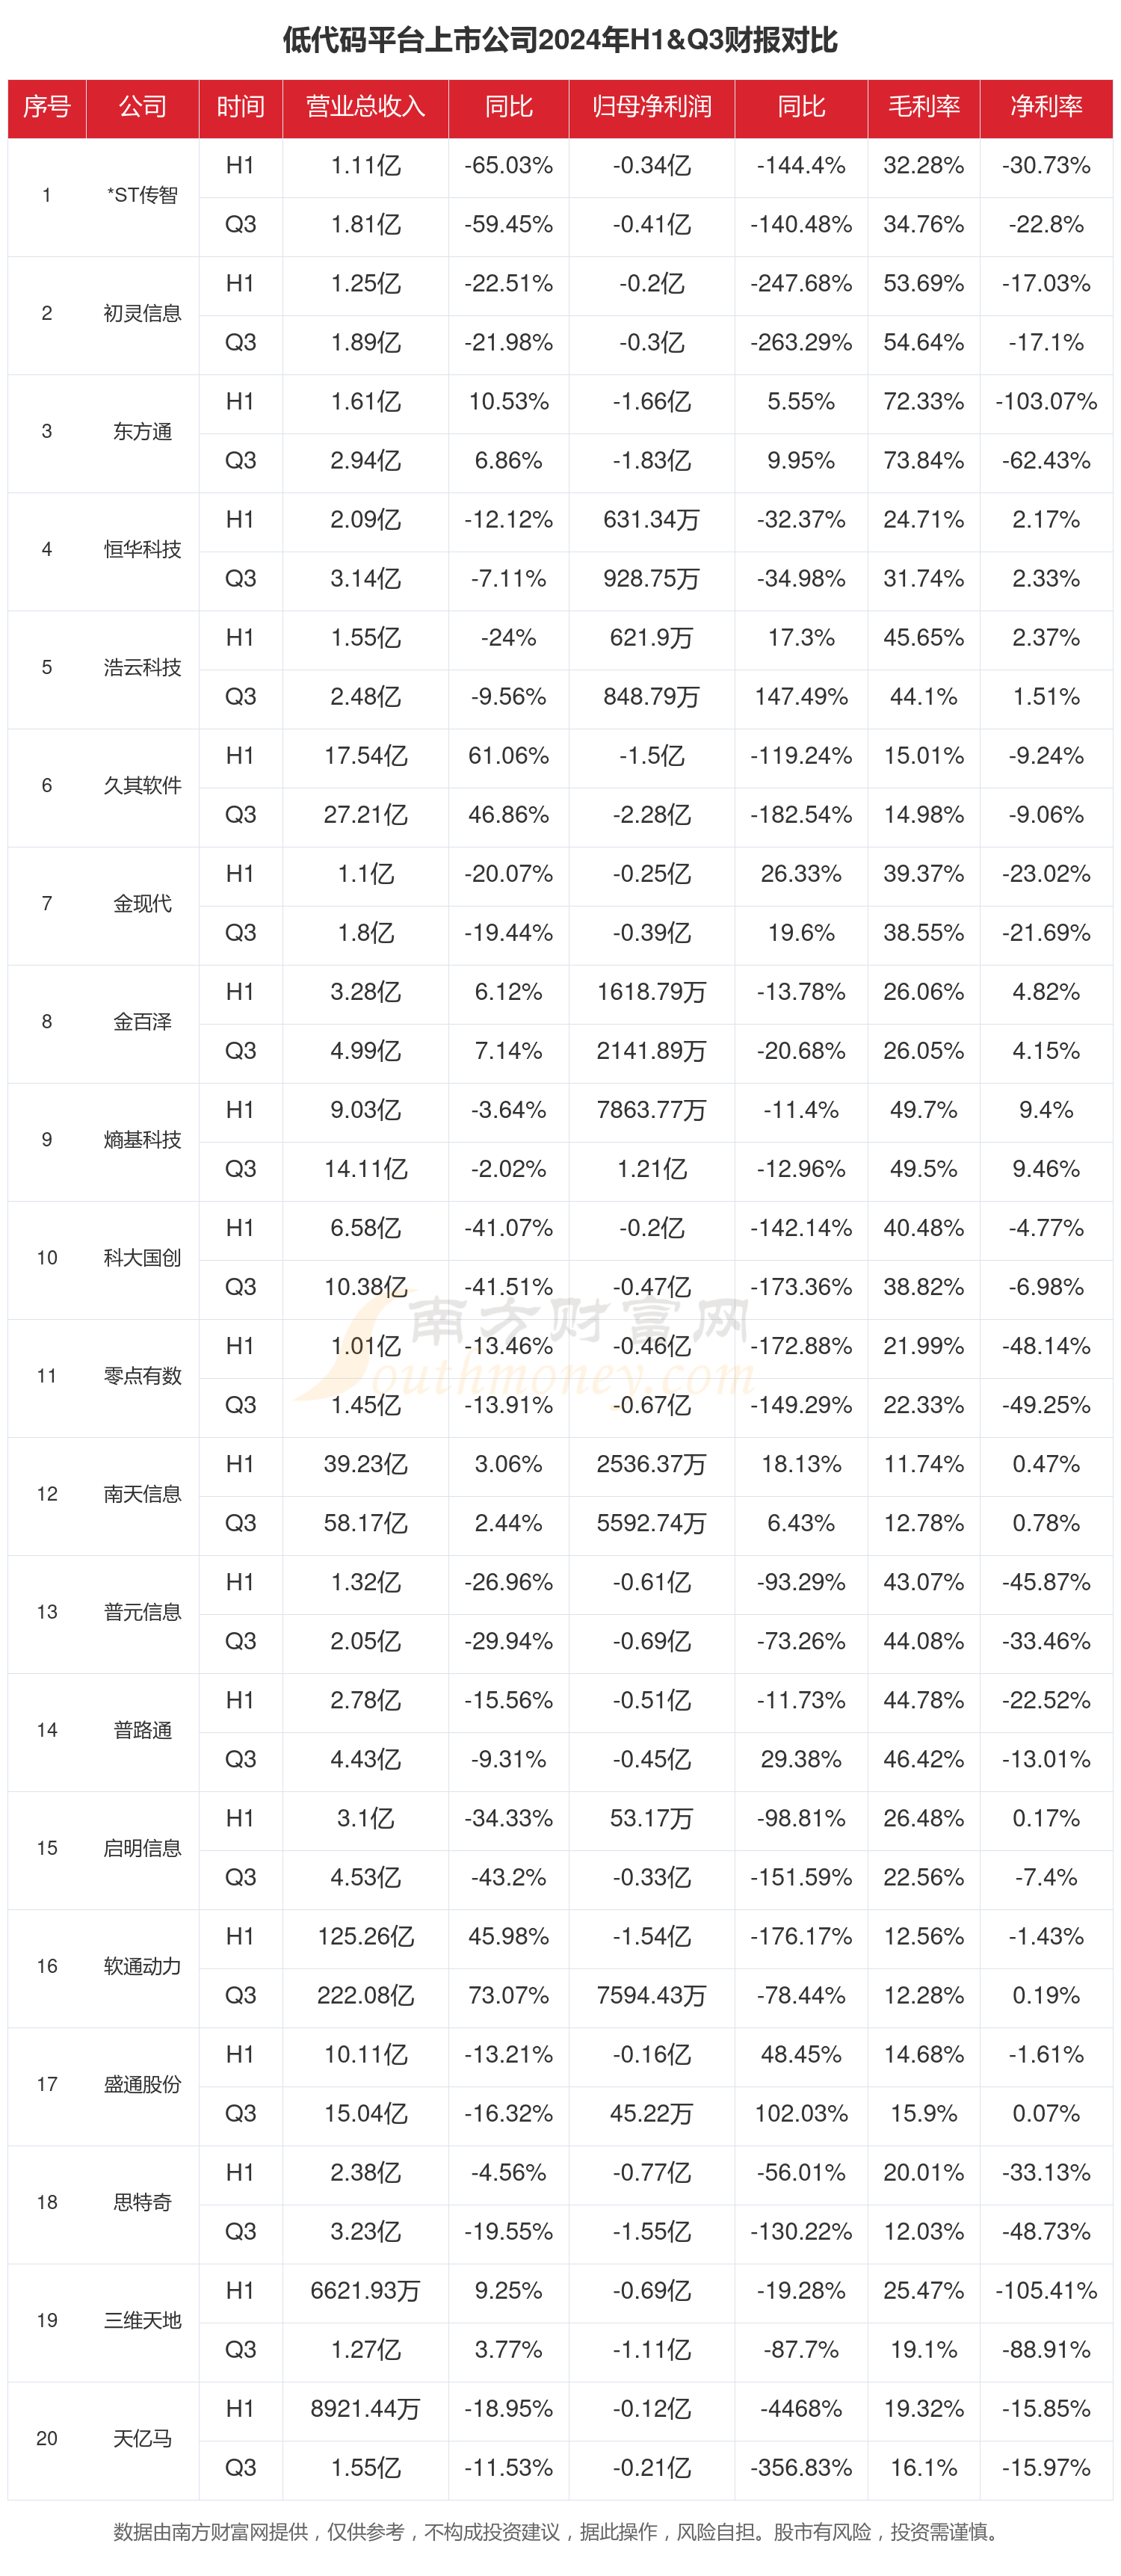Click the 时间 column header
This screenshot has height=2576, width=1121.
pos(240,107)
